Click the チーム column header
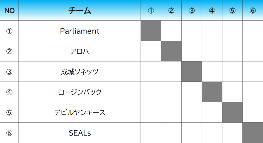This screenshot has width=263, height=143. pyautogui.click(x=80, y=11)
